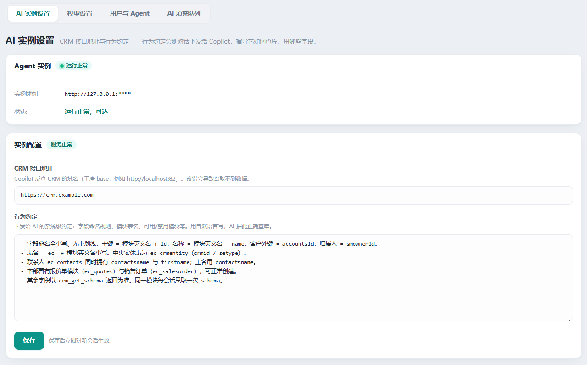This screenshot has height=365, width=587.
Task: Click the AI 实例设置 page title
Action: (30, 41)
